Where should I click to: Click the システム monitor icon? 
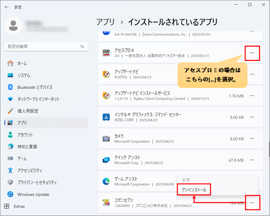(10, 75)
